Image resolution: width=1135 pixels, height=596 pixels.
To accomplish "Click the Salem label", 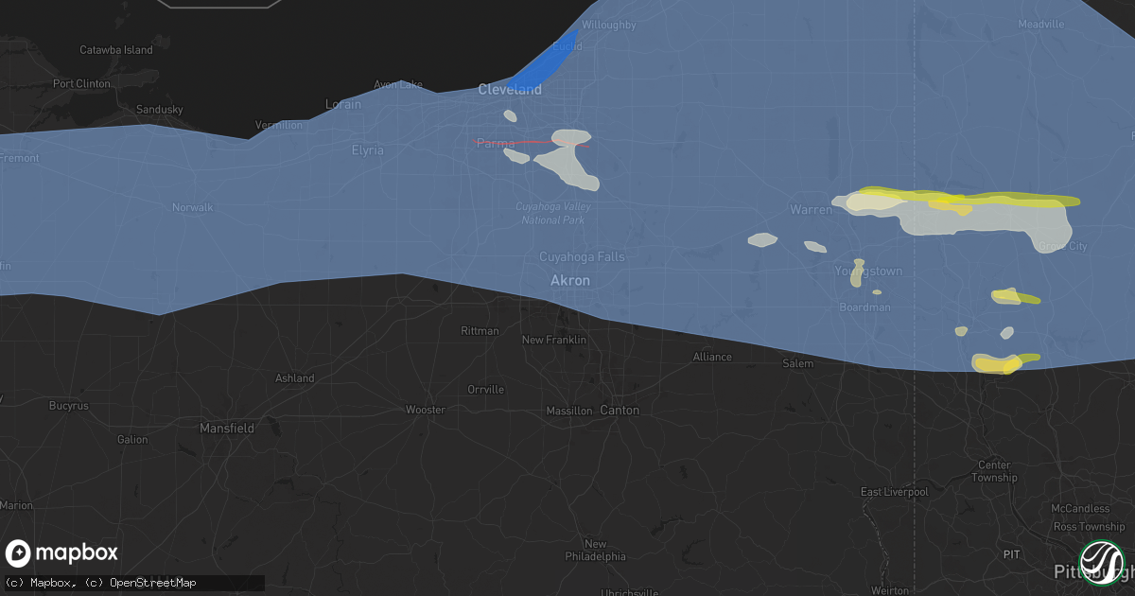I will (x=798, y=363).
